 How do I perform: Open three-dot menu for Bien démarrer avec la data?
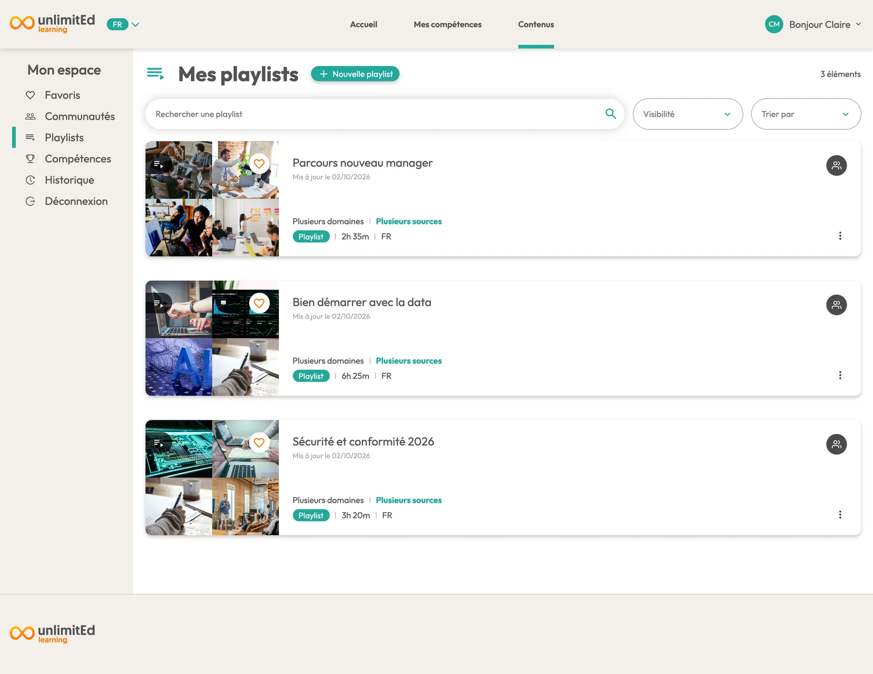click(840, 375)
